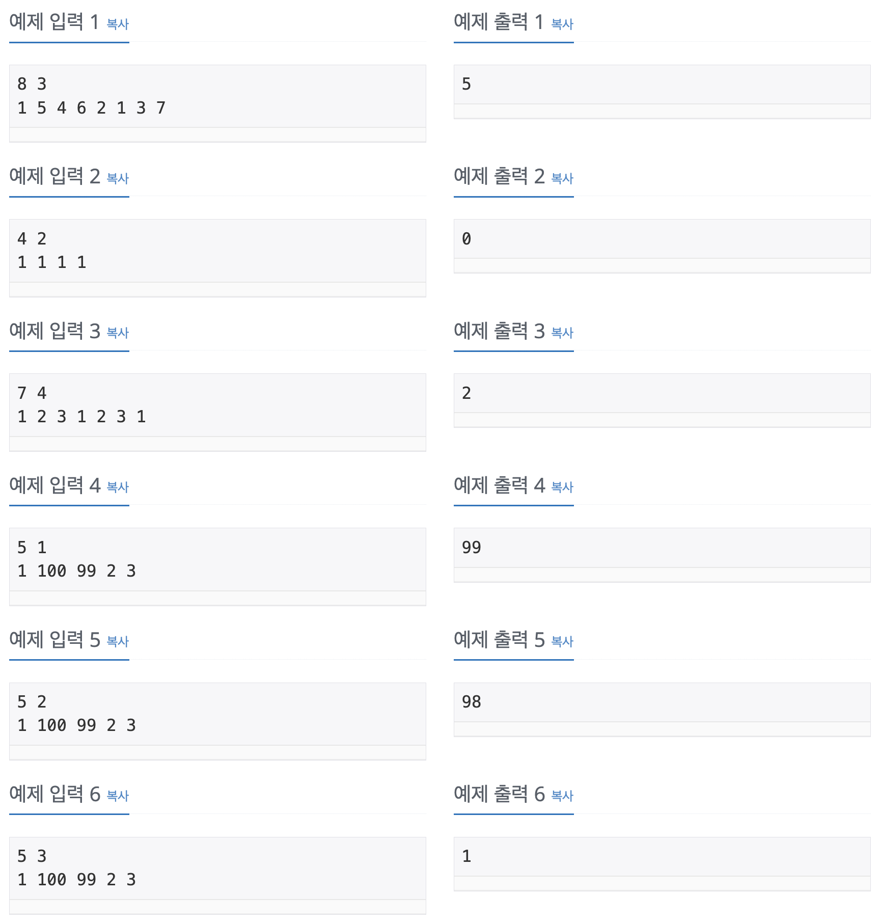Copy example output 6 via 복사 link
Screen dimensions: 880x923
pos(562,796)
